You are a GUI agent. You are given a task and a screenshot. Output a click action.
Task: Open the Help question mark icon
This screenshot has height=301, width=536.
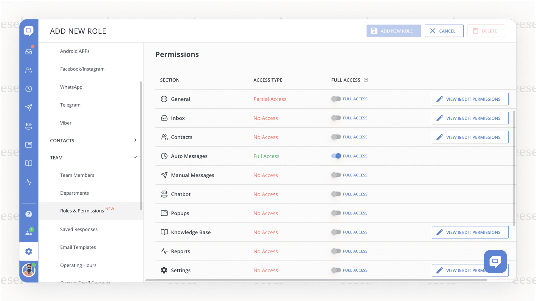[x=29, y=214]
